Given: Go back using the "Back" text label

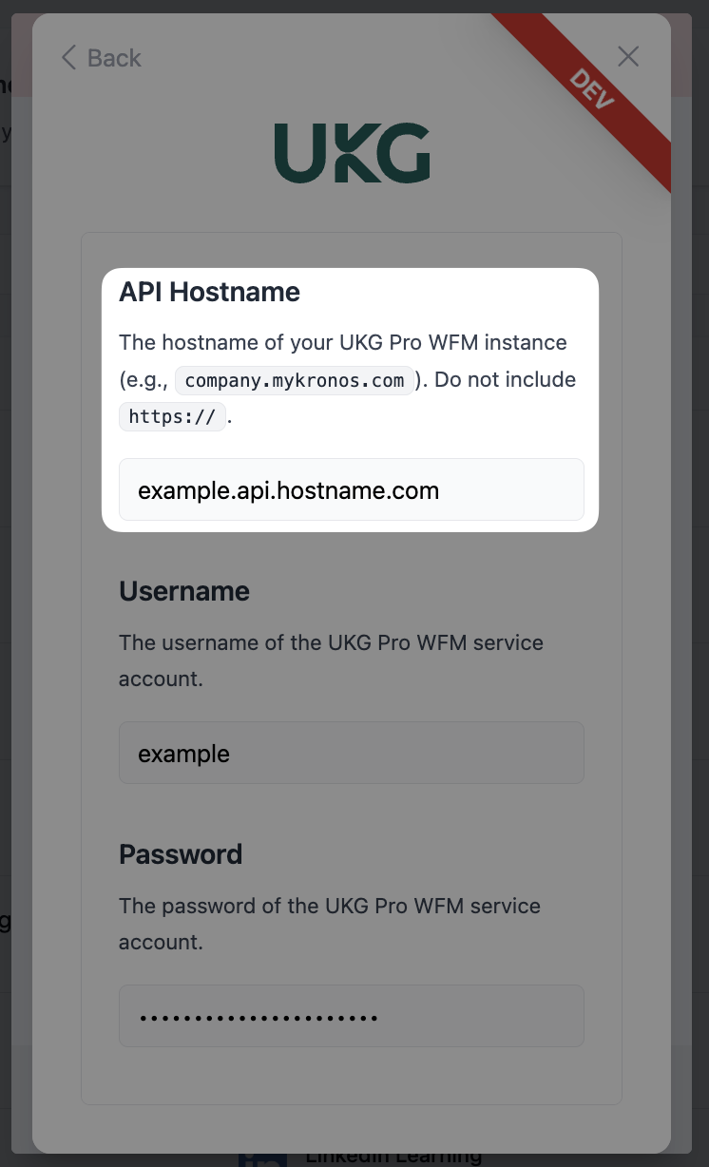Looking at the screenshot, I should tap(114, 58).
